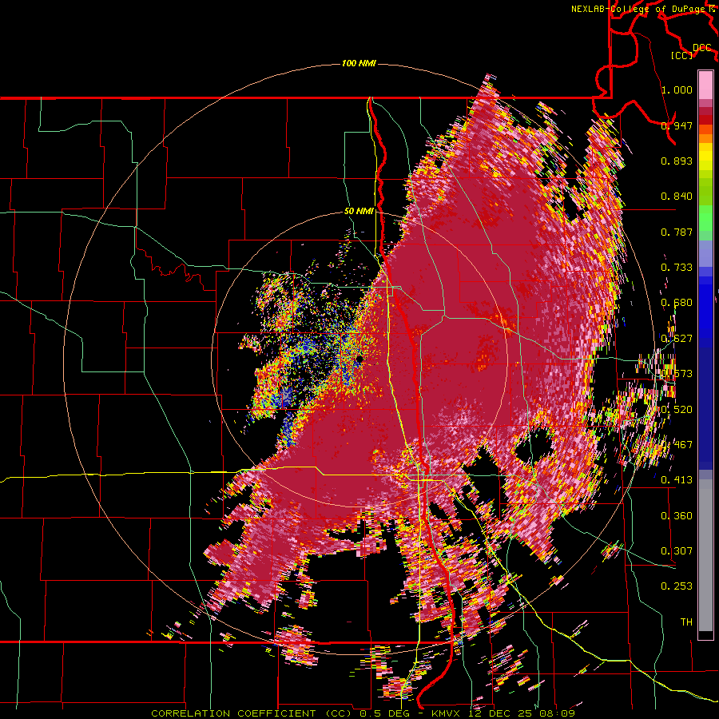Click the gray lower segment of color bar

click(705, 555)
